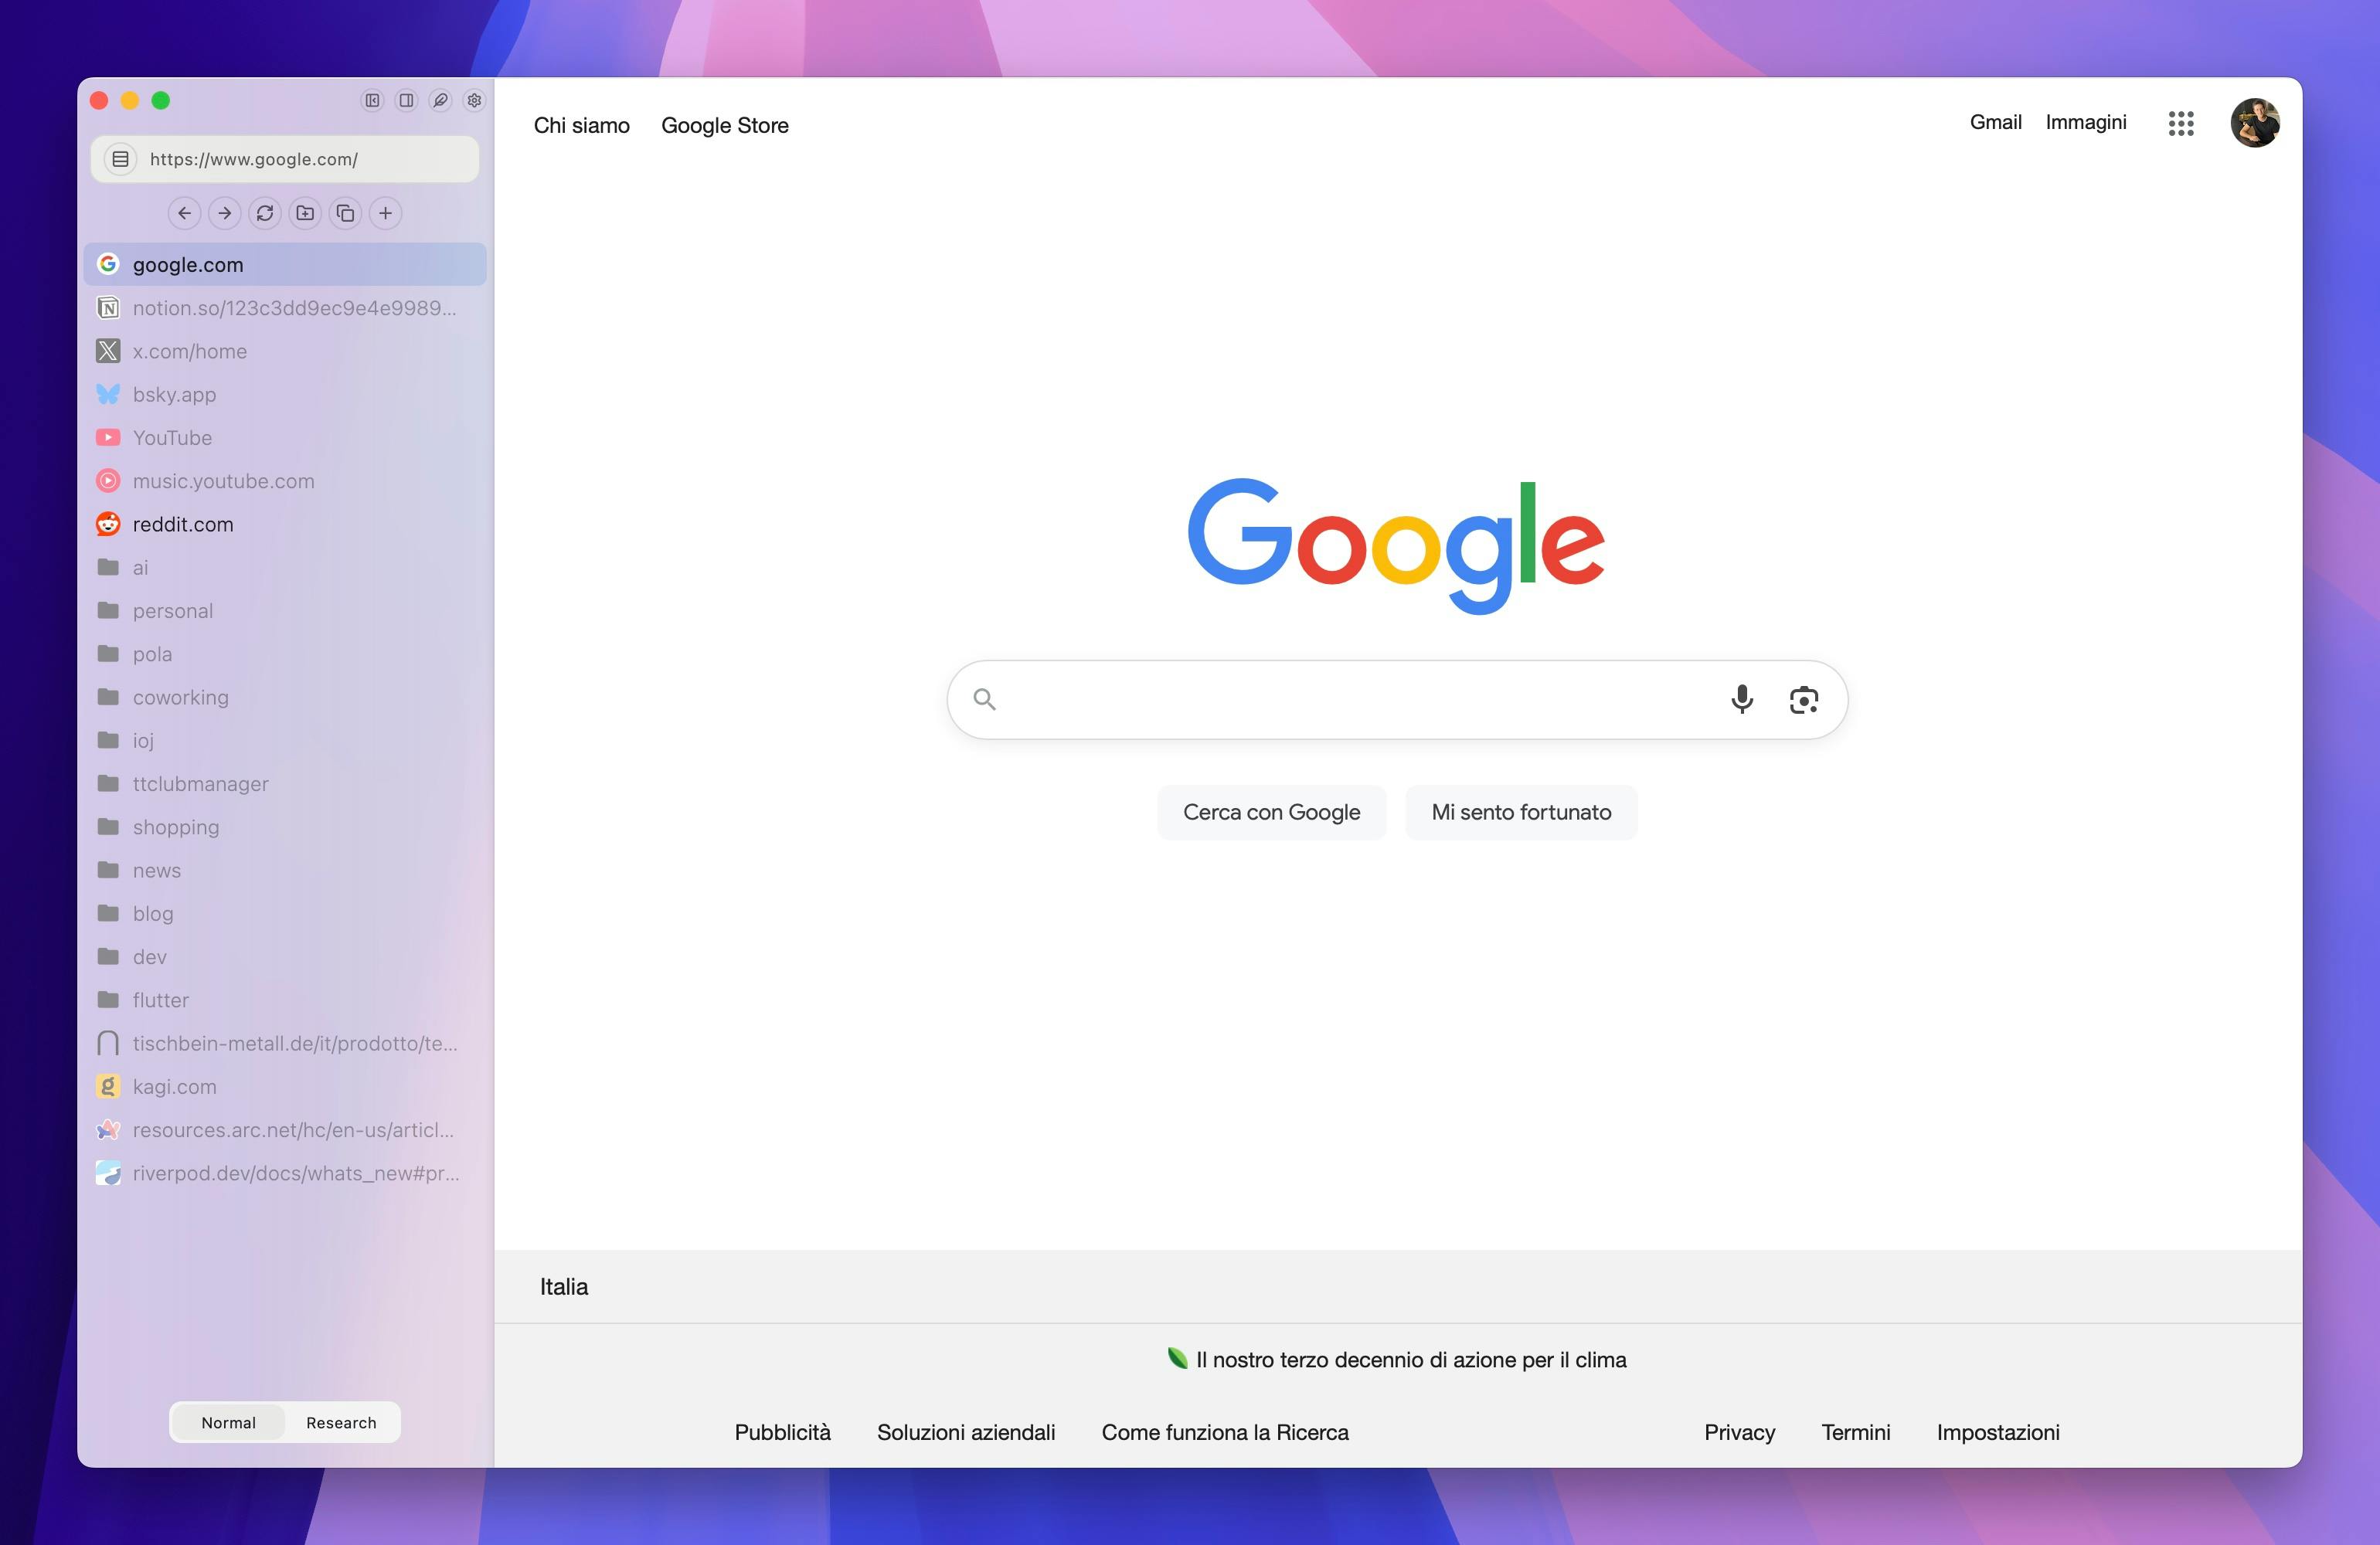Go forward with the right arrow button
2380x1545 pixels.
coord(225,213)
